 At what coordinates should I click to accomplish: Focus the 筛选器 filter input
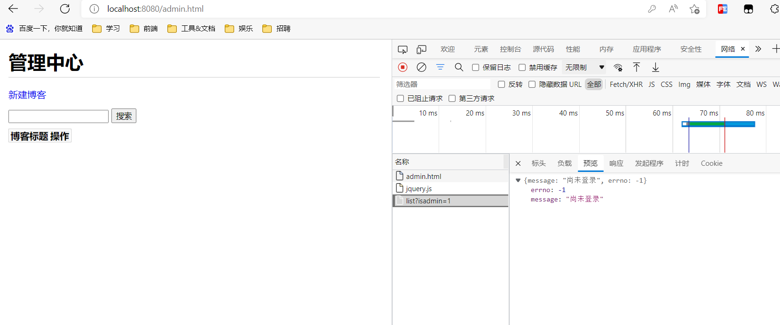(441, 85)
